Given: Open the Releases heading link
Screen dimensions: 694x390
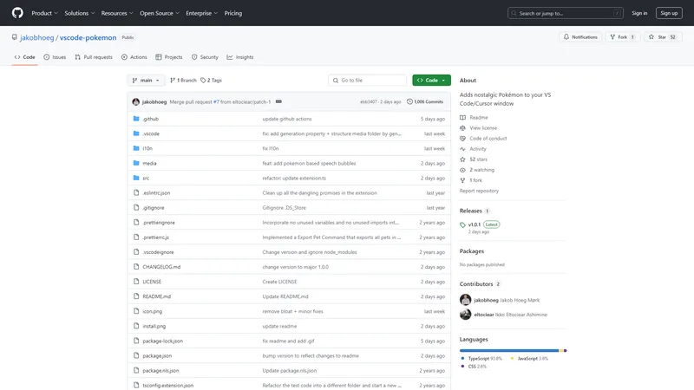Looking at the screenshot, I should pos(470,211).
